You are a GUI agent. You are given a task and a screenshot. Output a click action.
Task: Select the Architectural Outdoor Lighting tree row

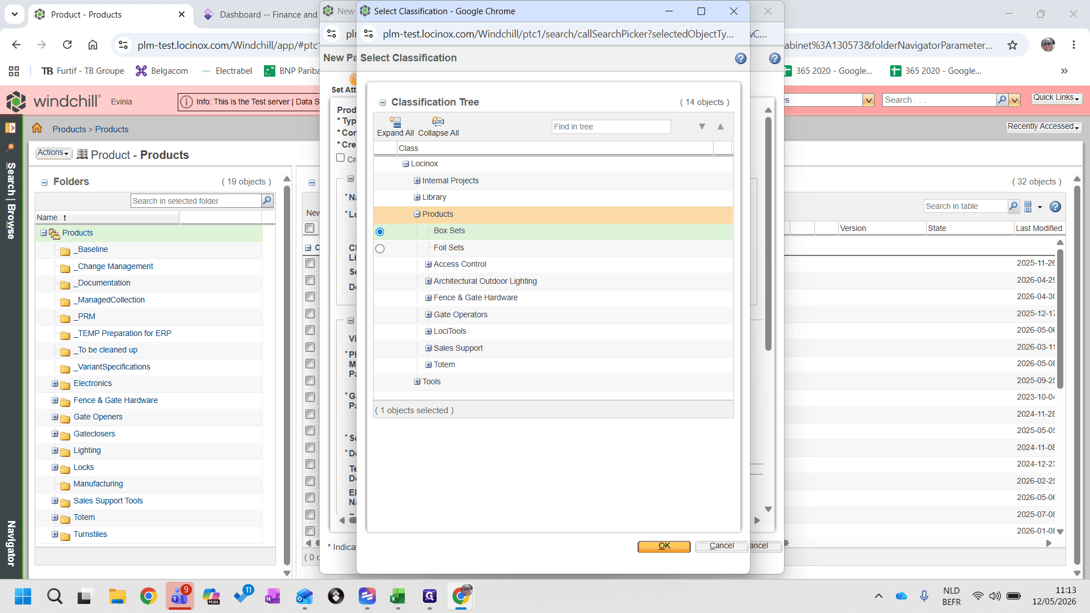[553, 281]
